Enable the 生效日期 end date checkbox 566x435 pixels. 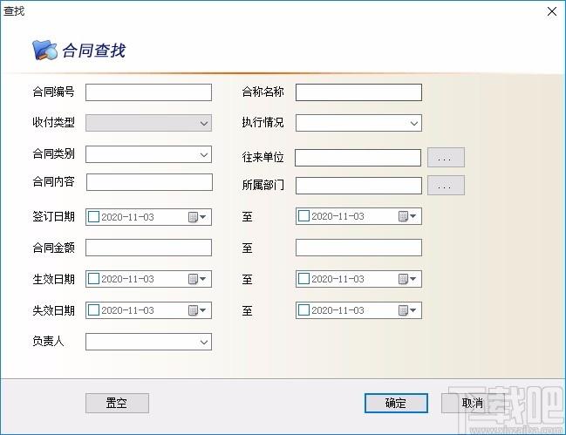(304, 278)
